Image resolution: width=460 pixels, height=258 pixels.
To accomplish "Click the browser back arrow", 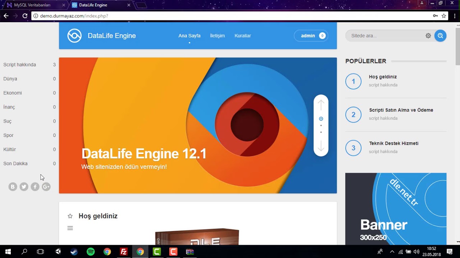I will click(6, 16).
